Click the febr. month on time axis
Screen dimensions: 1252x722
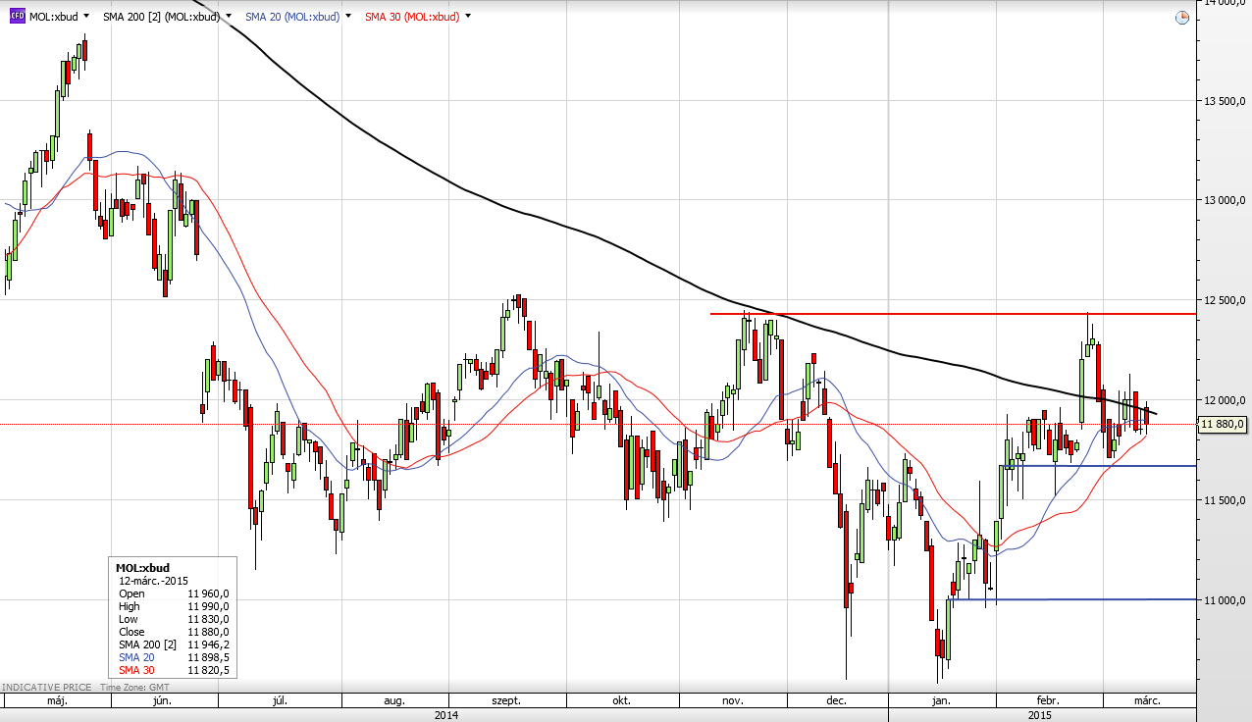tap(1048, 701)
